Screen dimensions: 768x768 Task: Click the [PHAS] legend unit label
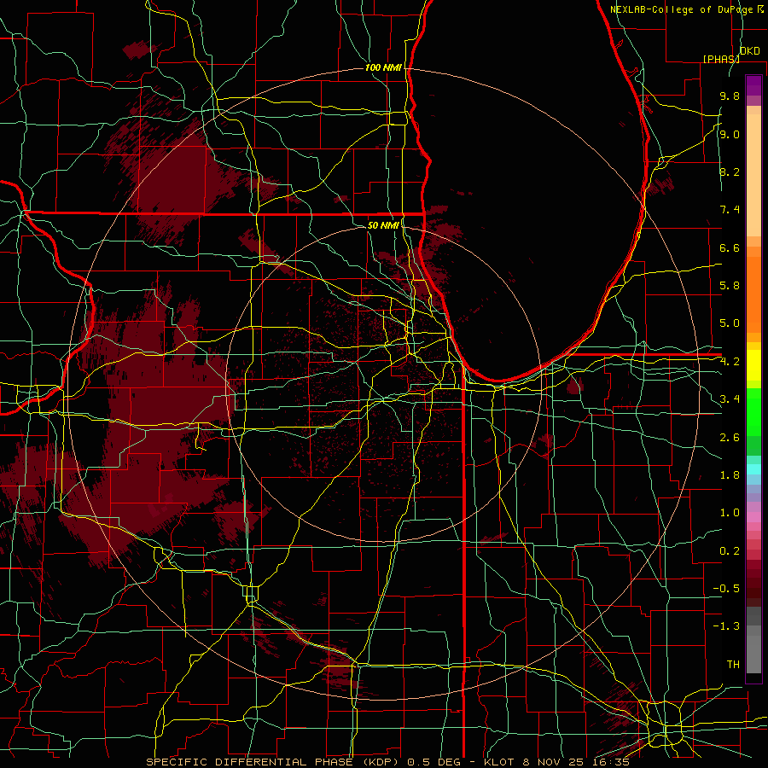[721, 59]
